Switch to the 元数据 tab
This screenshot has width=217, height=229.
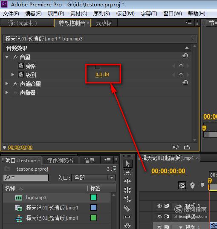pyautogui.click(x=104, y=23)
